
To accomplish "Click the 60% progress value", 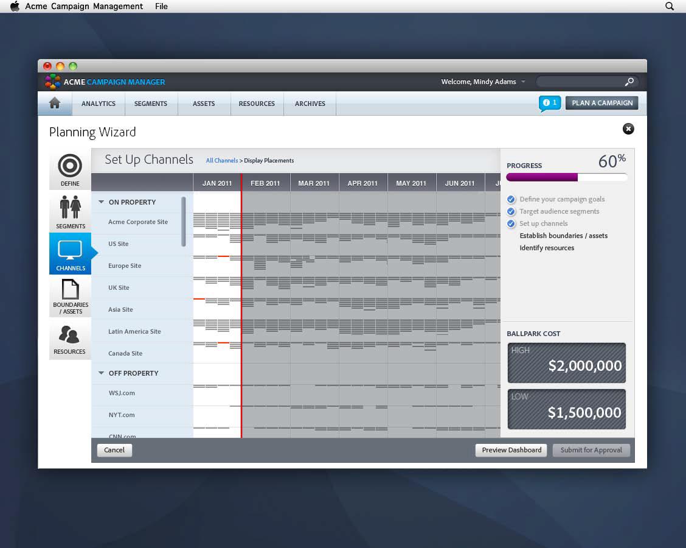I will pos(612,161).
